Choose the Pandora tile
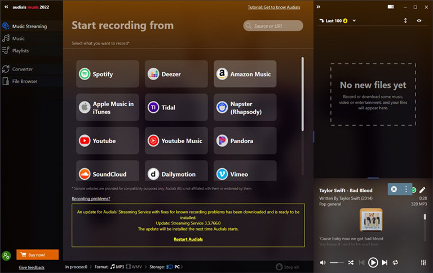 coord(245,140)
